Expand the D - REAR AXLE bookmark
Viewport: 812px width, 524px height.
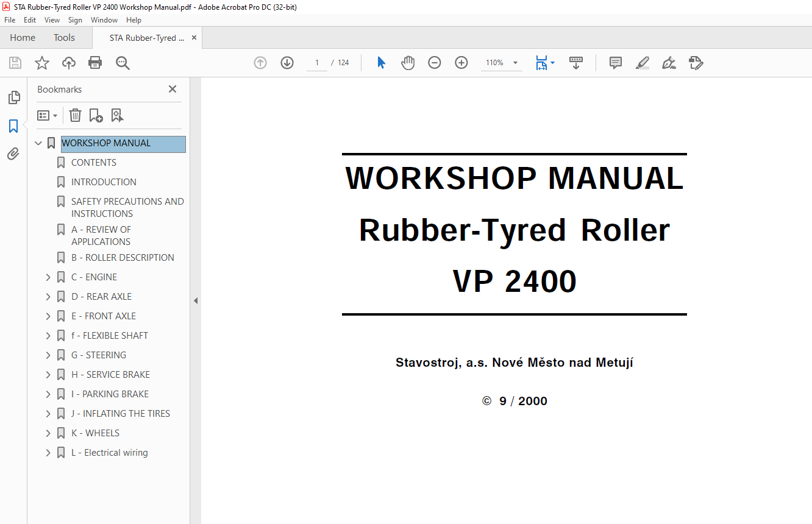coord(48,297)
